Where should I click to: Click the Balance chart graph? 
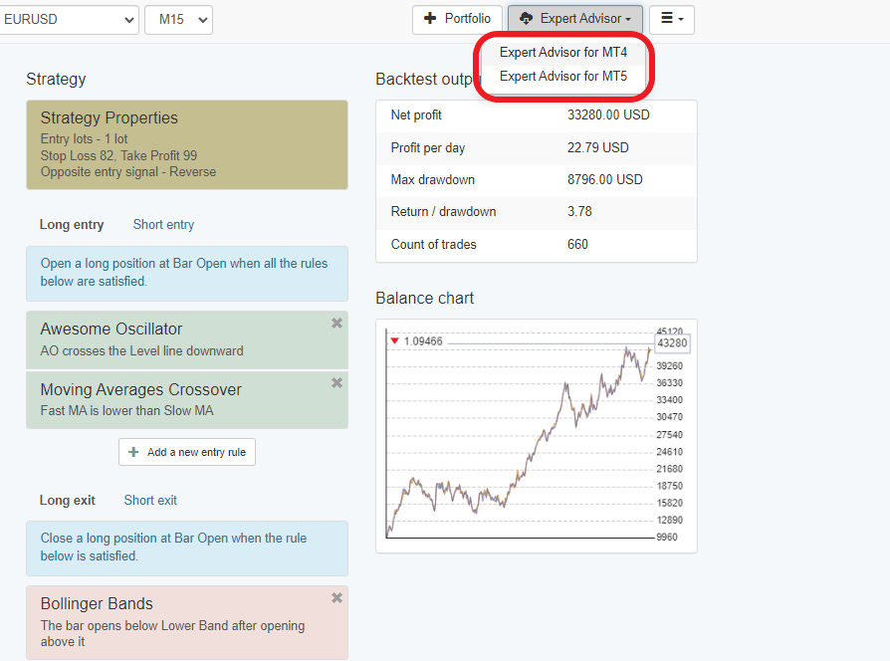tap(518, 438)
